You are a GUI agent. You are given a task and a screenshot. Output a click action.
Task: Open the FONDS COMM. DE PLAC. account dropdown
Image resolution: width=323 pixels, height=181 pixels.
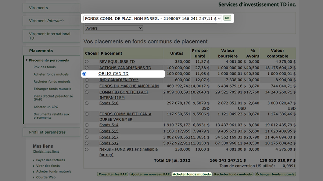(x=152, y=18)
